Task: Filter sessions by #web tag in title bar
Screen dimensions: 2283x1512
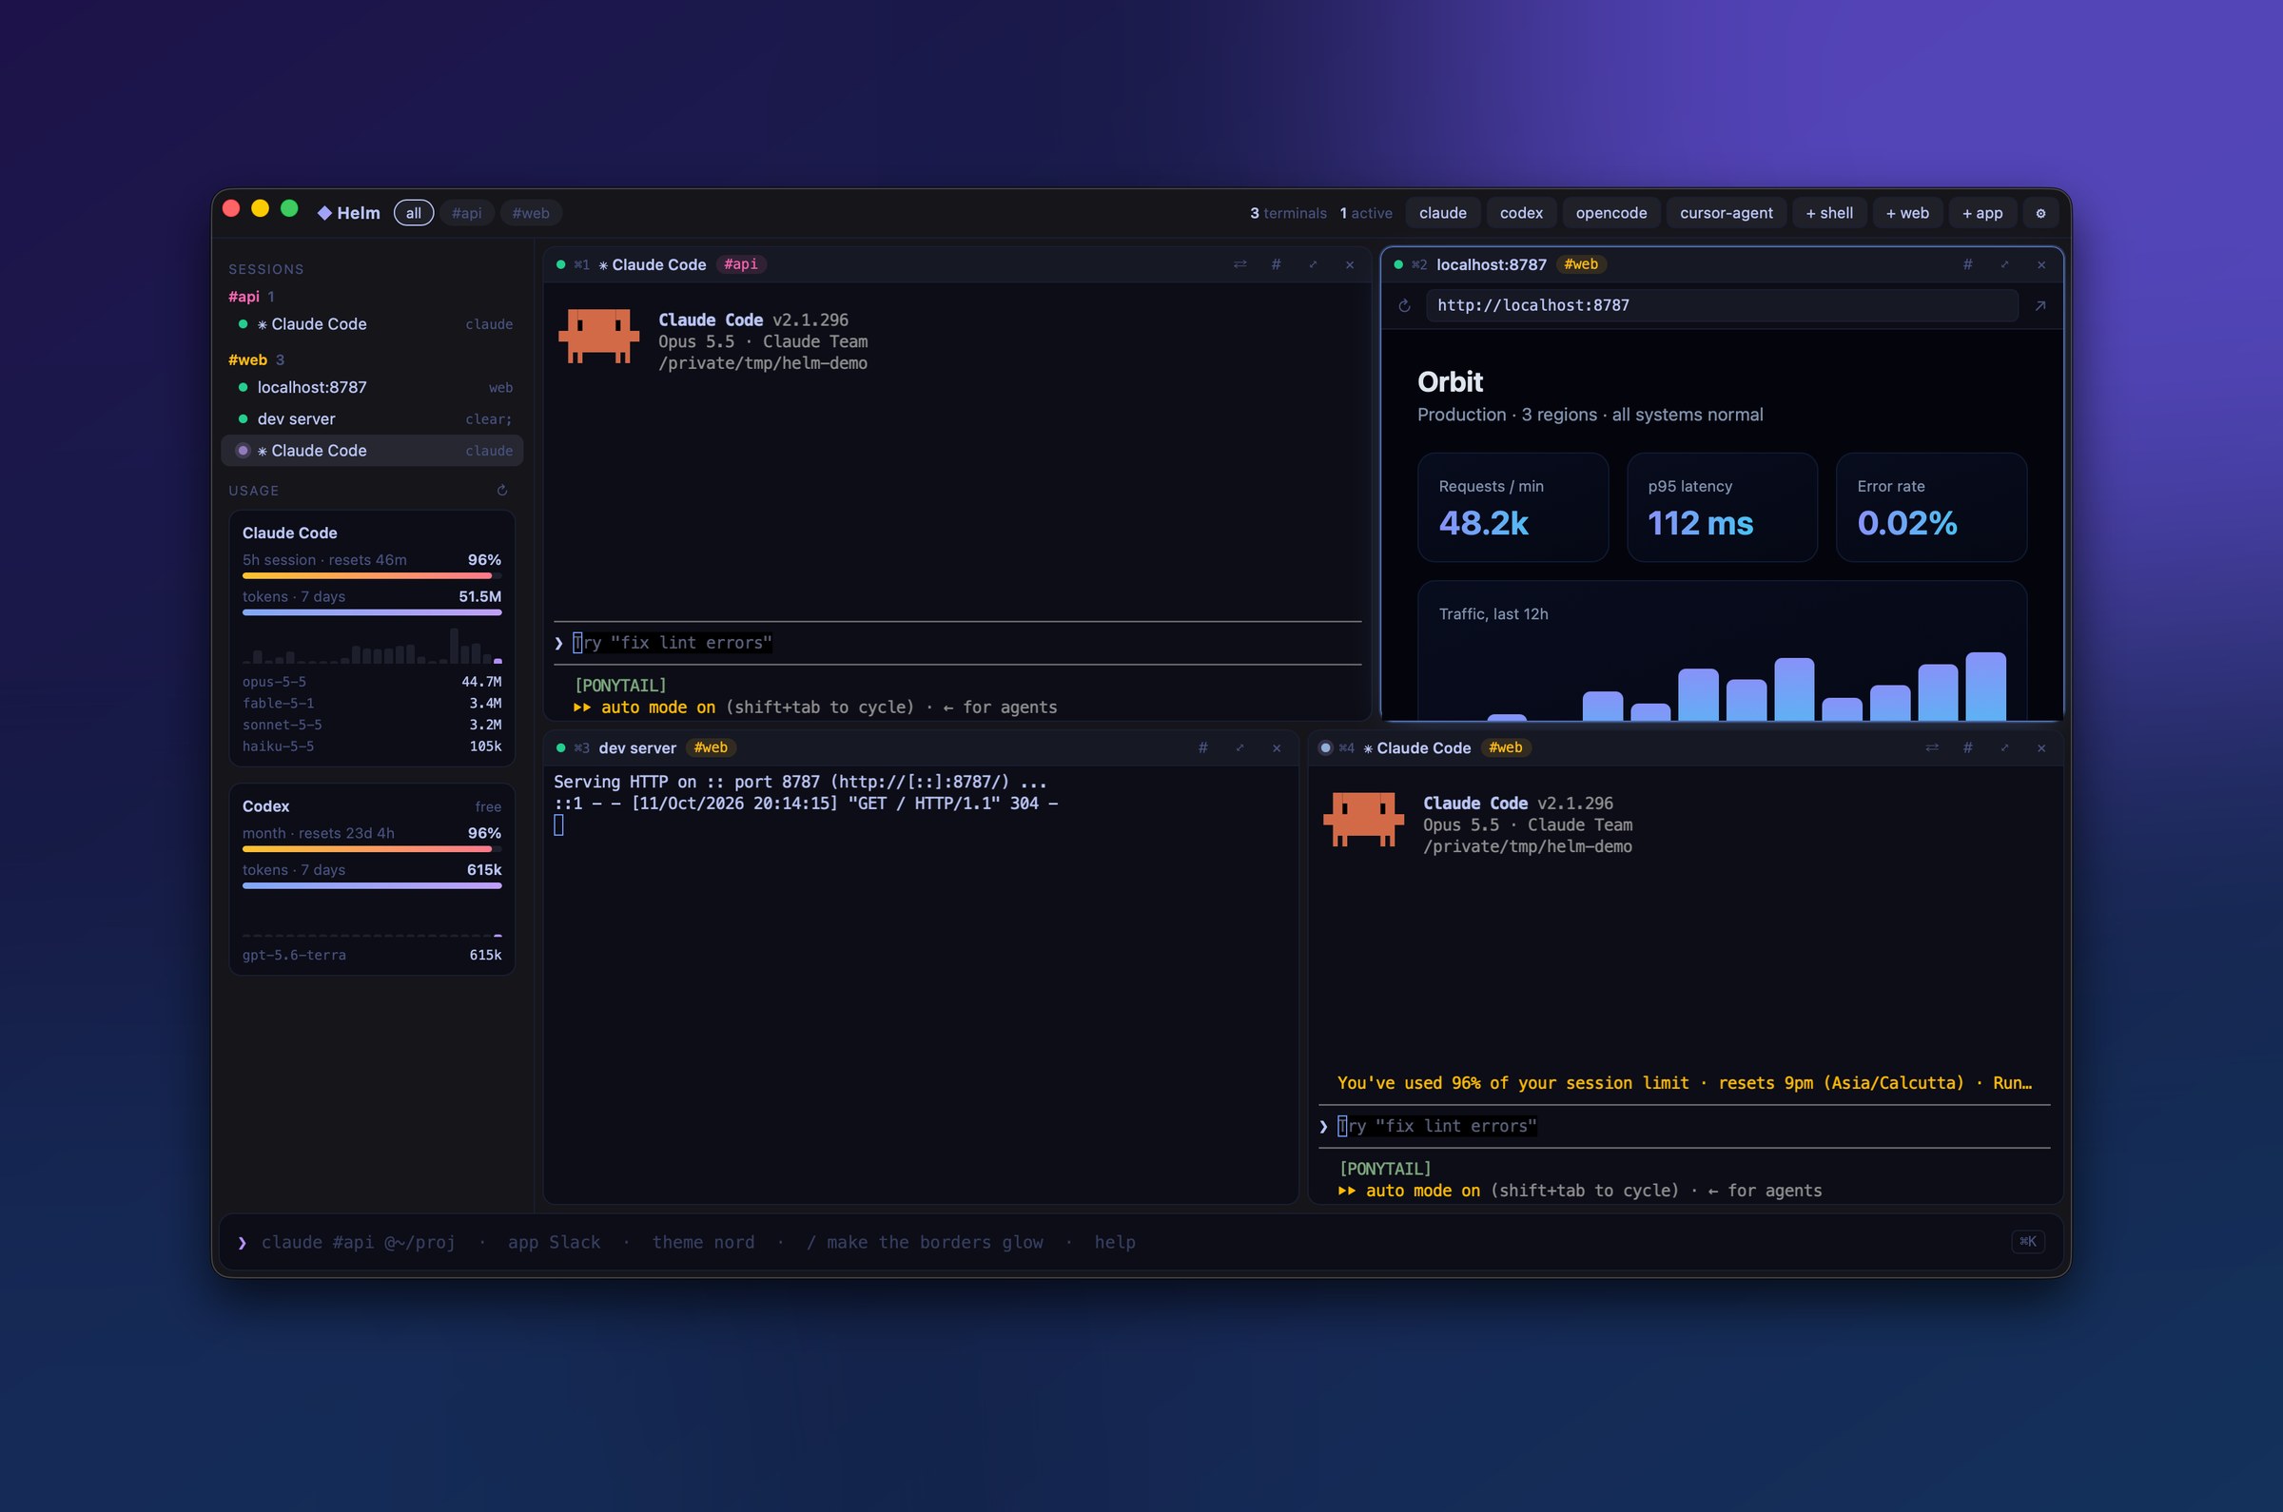Action: pos(532,213)
